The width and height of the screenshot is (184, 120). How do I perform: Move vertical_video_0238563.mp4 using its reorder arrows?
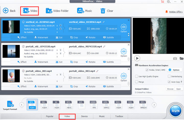(x=129, y=35)
